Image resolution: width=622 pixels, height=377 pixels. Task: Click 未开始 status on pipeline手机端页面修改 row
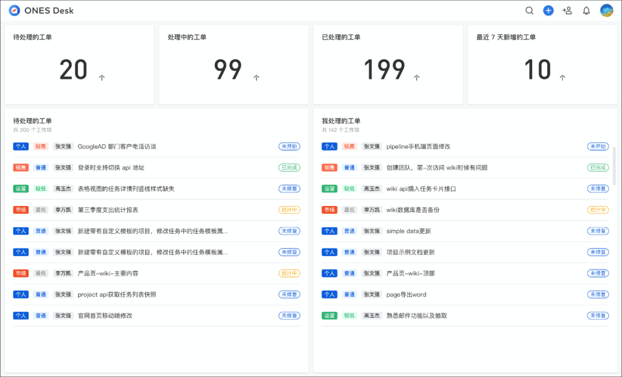pos(598,146)
